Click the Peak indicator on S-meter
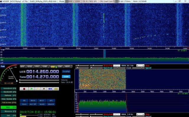The height and width of the screenshot is (117, 189). pyautogui.click(x=3, y=66)
